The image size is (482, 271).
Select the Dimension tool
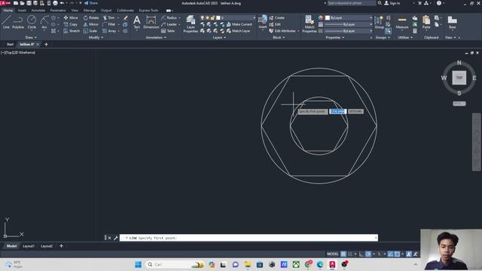[151, 22]
